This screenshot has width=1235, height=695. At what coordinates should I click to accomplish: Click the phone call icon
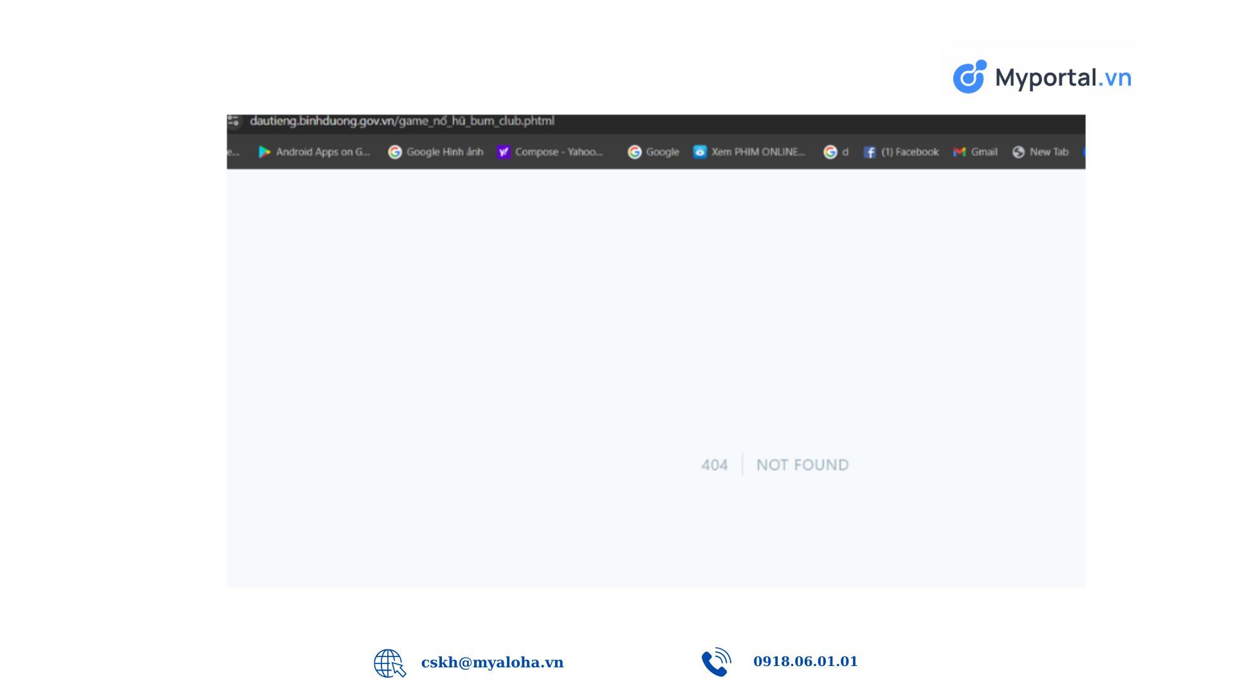click(x=716, y=662)
